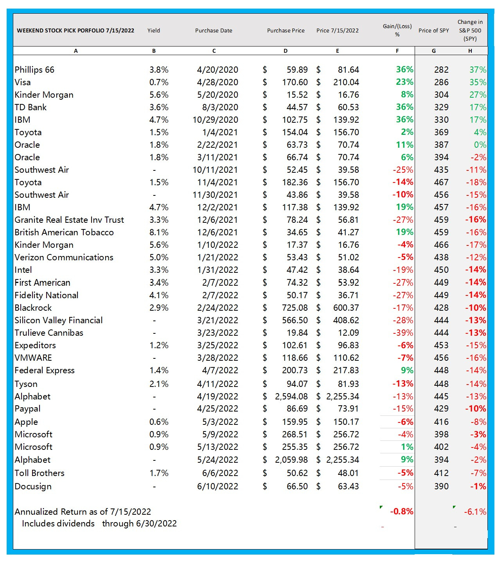Image resolution: width=496 pixels, height=562 pixels.
Task: Select the 600.37 current Blackrock price
Action: pyautogui.click(x=346, y=308)
